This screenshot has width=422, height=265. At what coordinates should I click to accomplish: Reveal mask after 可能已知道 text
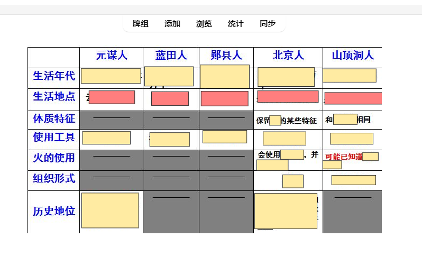coord(370,157)
